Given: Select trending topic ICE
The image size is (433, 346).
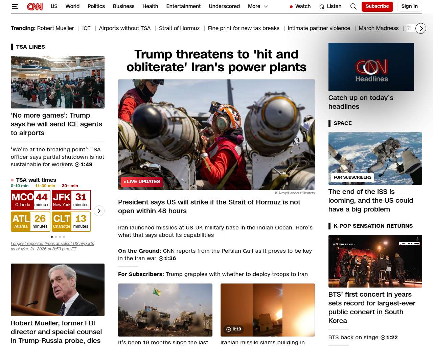Looking at the screenshot, I should tap(87, 28).
